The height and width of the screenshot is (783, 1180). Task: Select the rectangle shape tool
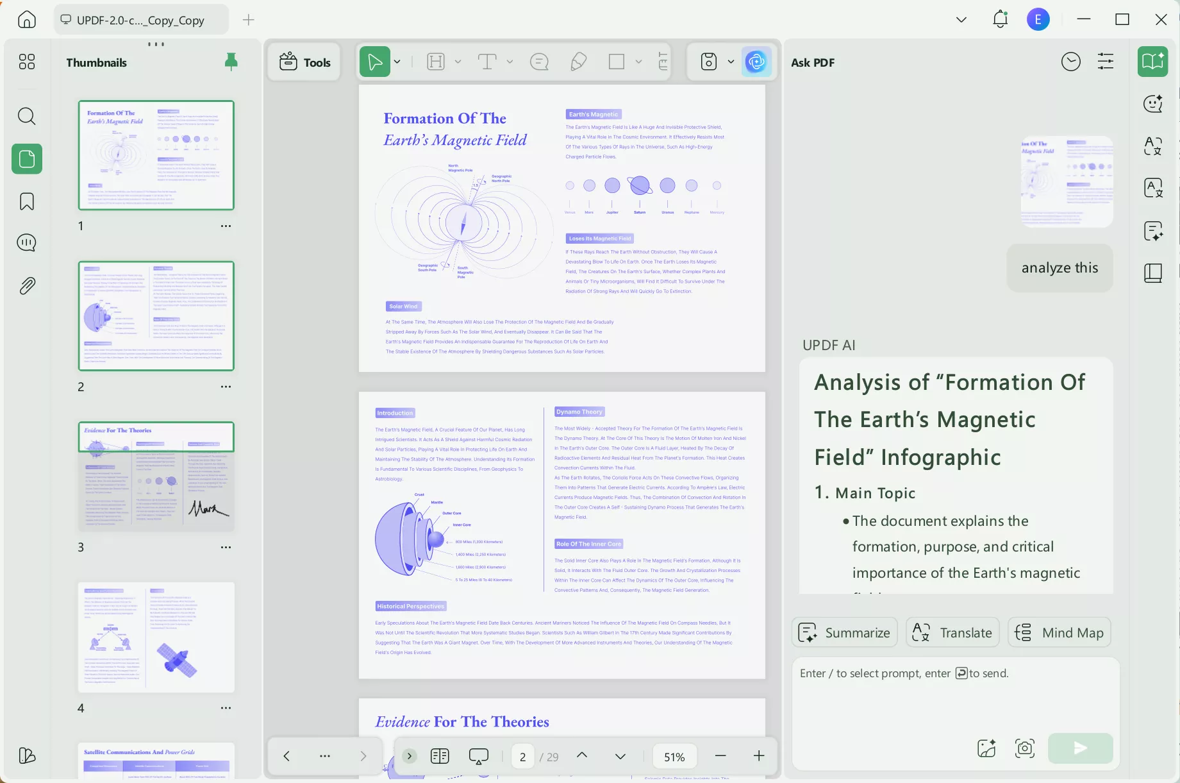click(x=617, y=62)
